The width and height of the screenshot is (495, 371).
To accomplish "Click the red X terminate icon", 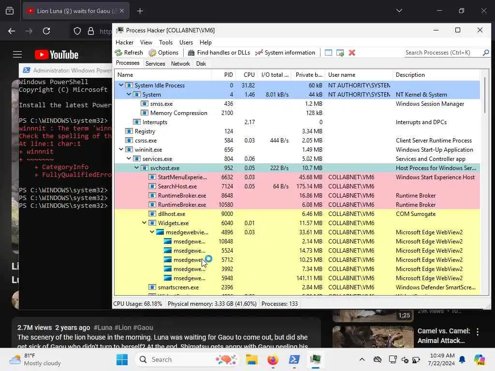I will coord(352,53).
